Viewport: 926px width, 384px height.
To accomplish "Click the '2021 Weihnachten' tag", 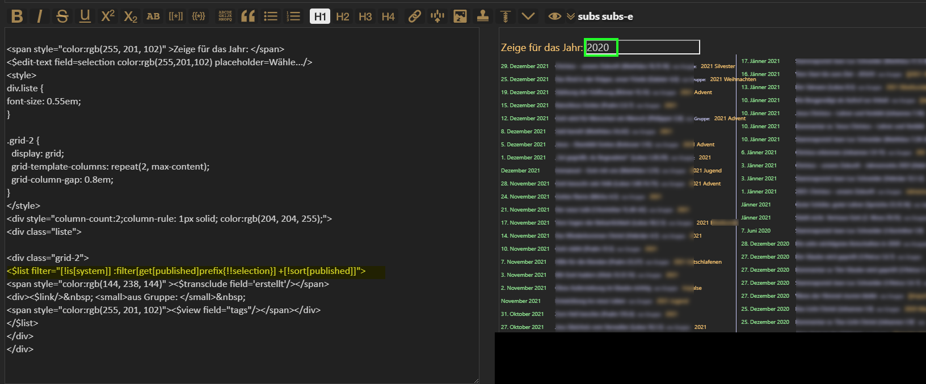I will click(x=733, y=79).
